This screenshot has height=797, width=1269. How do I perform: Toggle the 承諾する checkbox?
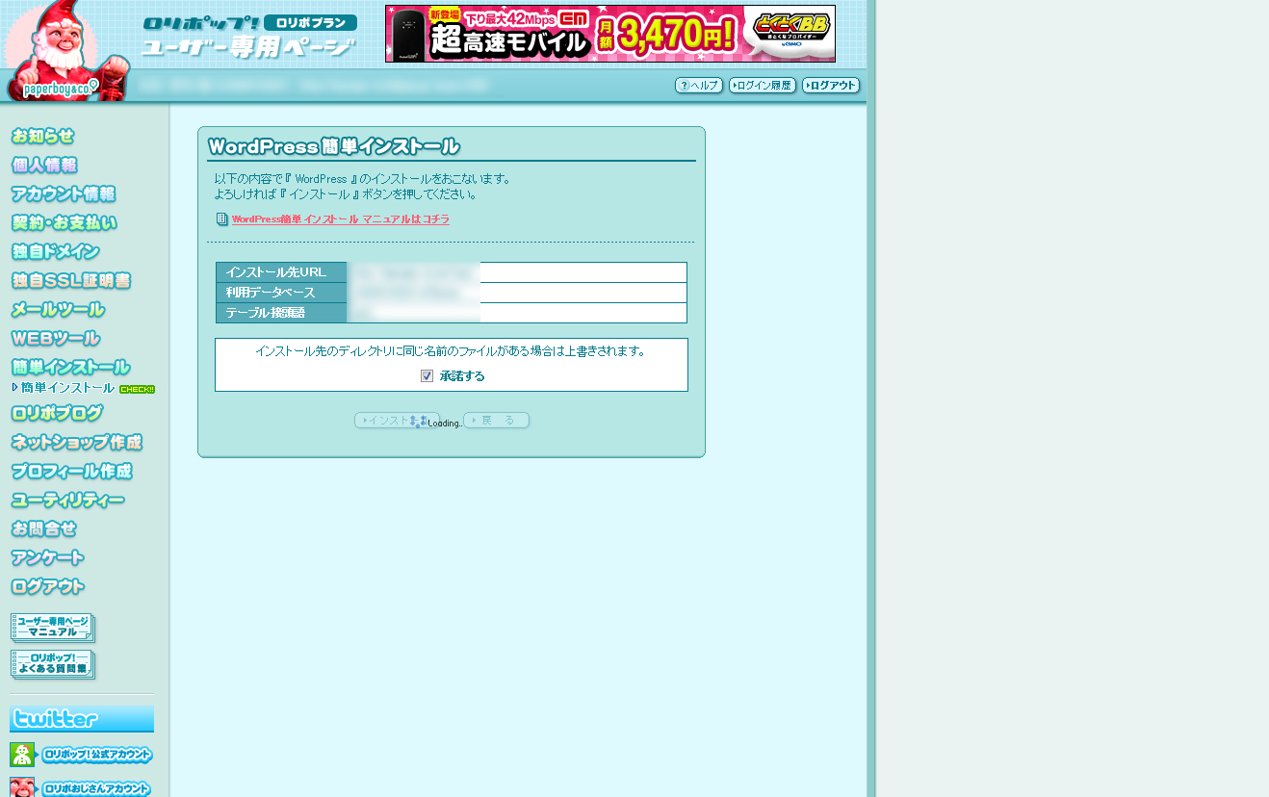point(427,376)
